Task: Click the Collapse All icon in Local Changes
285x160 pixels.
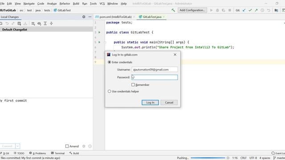Action: pyautogui.click(x=52, y=24)
